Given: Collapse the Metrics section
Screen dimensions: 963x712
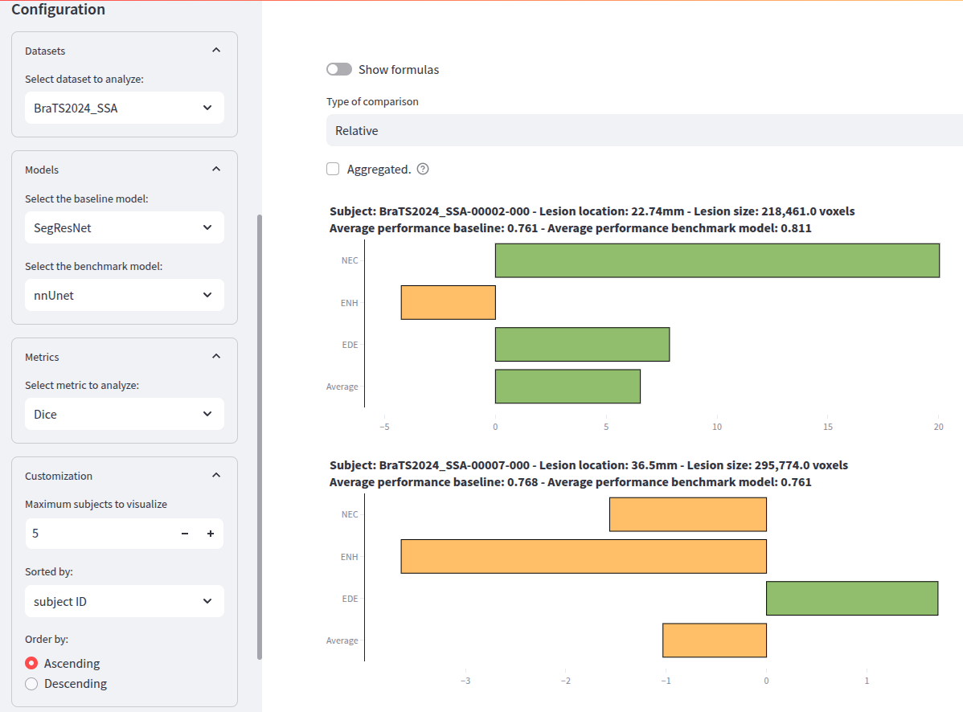Looking at the screenshot, I should [215, 357].
